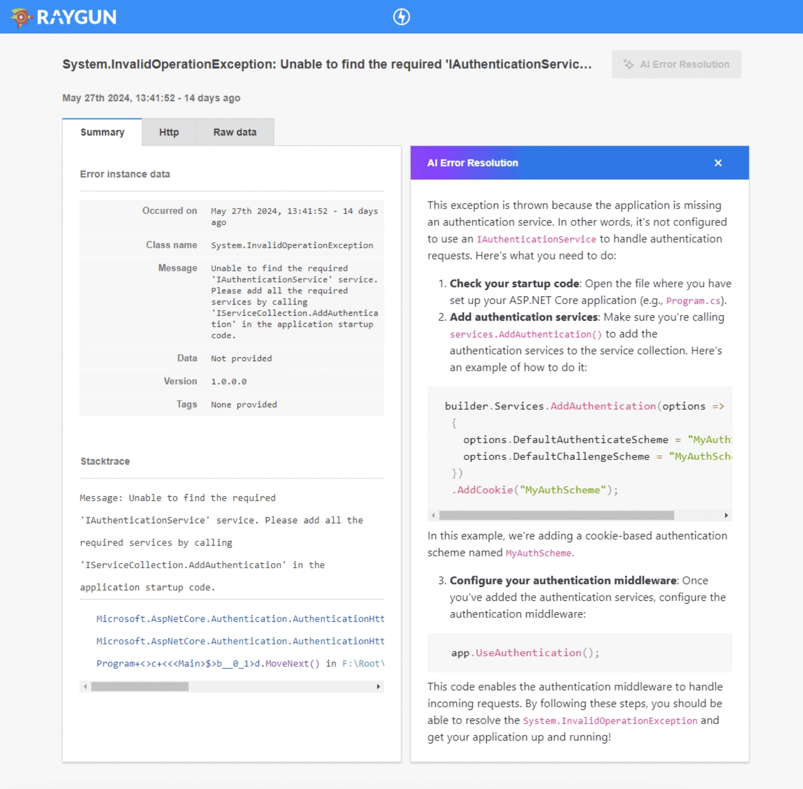Click the lightning bolt icon in header
803x789 pixels.
pos(401,17)
